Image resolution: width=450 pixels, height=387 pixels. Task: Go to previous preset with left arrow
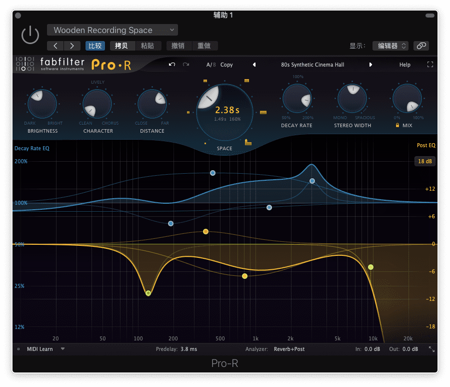pos(55,46)
